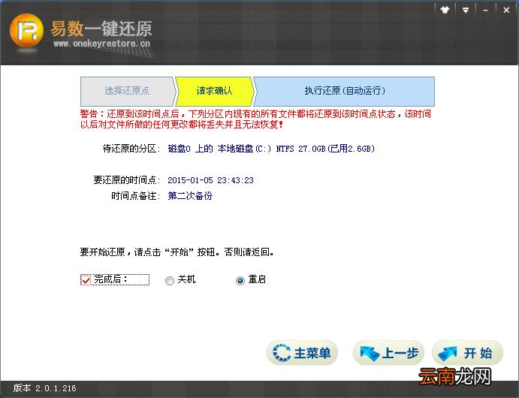This screenshot has width=519, height=398.
Task: Click the 要还原的时间点 label
Action: coord(126,180)
